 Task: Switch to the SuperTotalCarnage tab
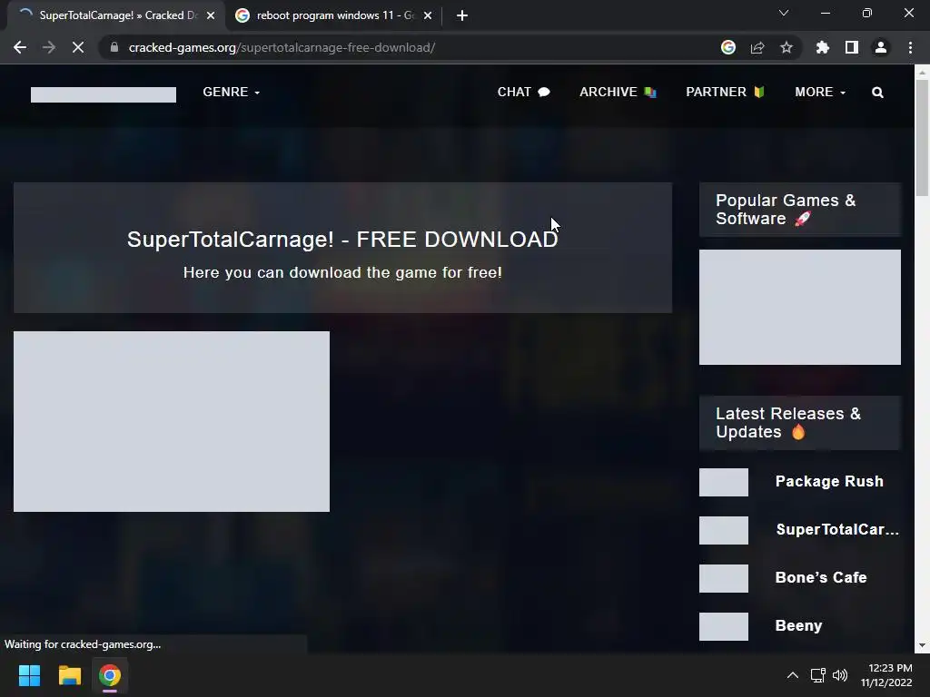(115, 15)
